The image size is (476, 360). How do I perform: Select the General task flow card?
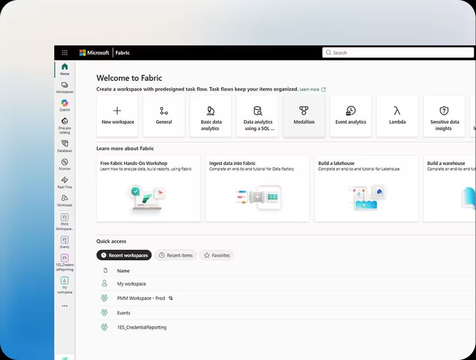coord(164,116)
